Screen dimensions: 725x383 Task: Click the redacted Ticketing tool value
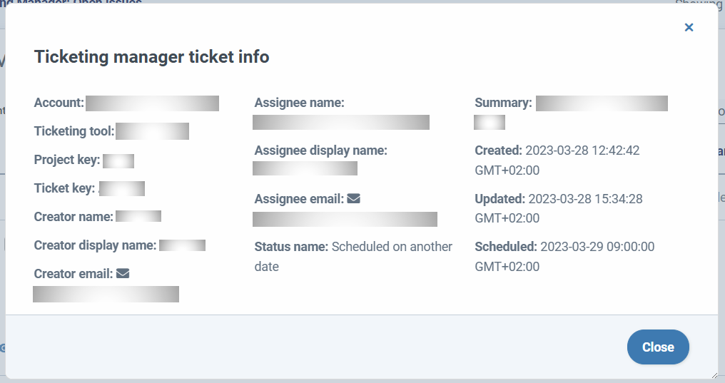(x=152, y=131)
